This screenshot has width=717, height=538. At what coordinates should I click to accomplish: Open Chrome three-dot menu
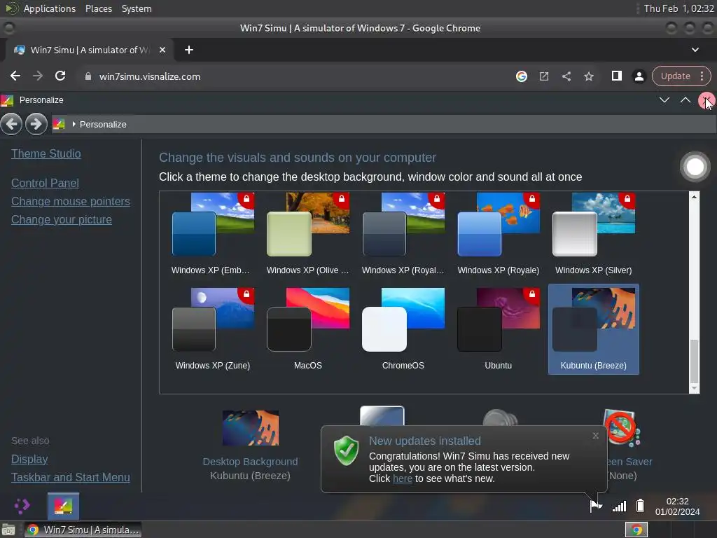coord(702,76)
